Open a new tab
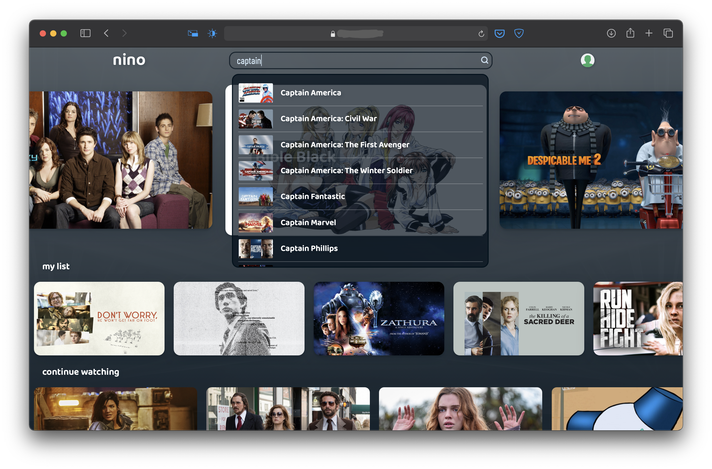Viewport: 712px width, 469px height. pyautogui.click(x=649, y=33)
